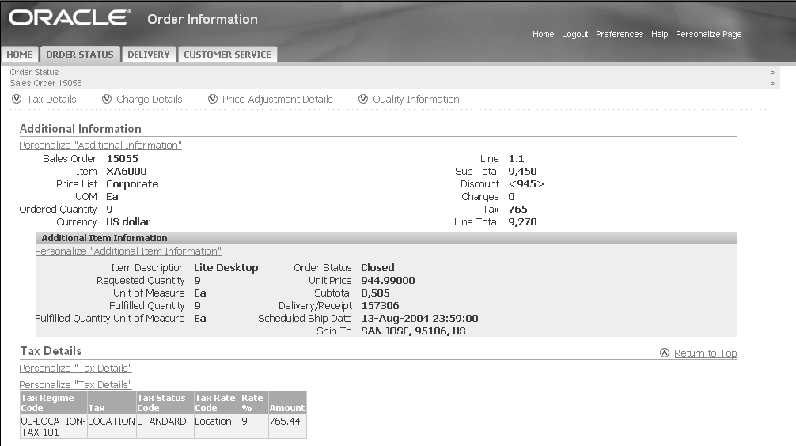Click the first Personalize "Tax Details" link
This screenshot has height=446, width=796.
pos(76,368)
